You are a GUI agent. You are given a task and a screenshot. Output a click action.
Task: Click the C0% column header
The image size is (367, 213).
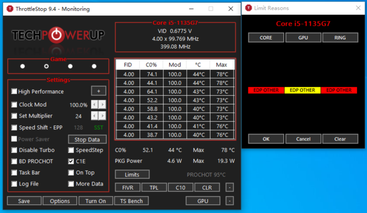pos(151,65)
